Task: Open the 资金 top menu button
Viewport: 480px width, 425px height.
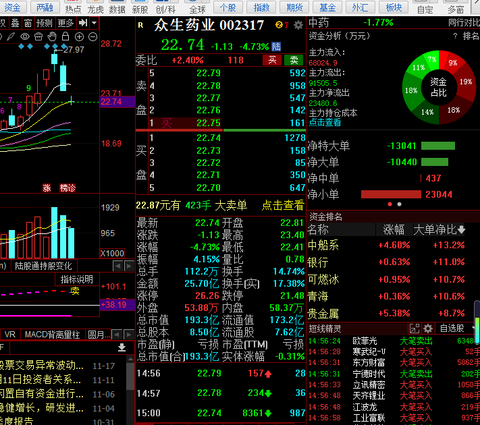Action: coord(13,7)
